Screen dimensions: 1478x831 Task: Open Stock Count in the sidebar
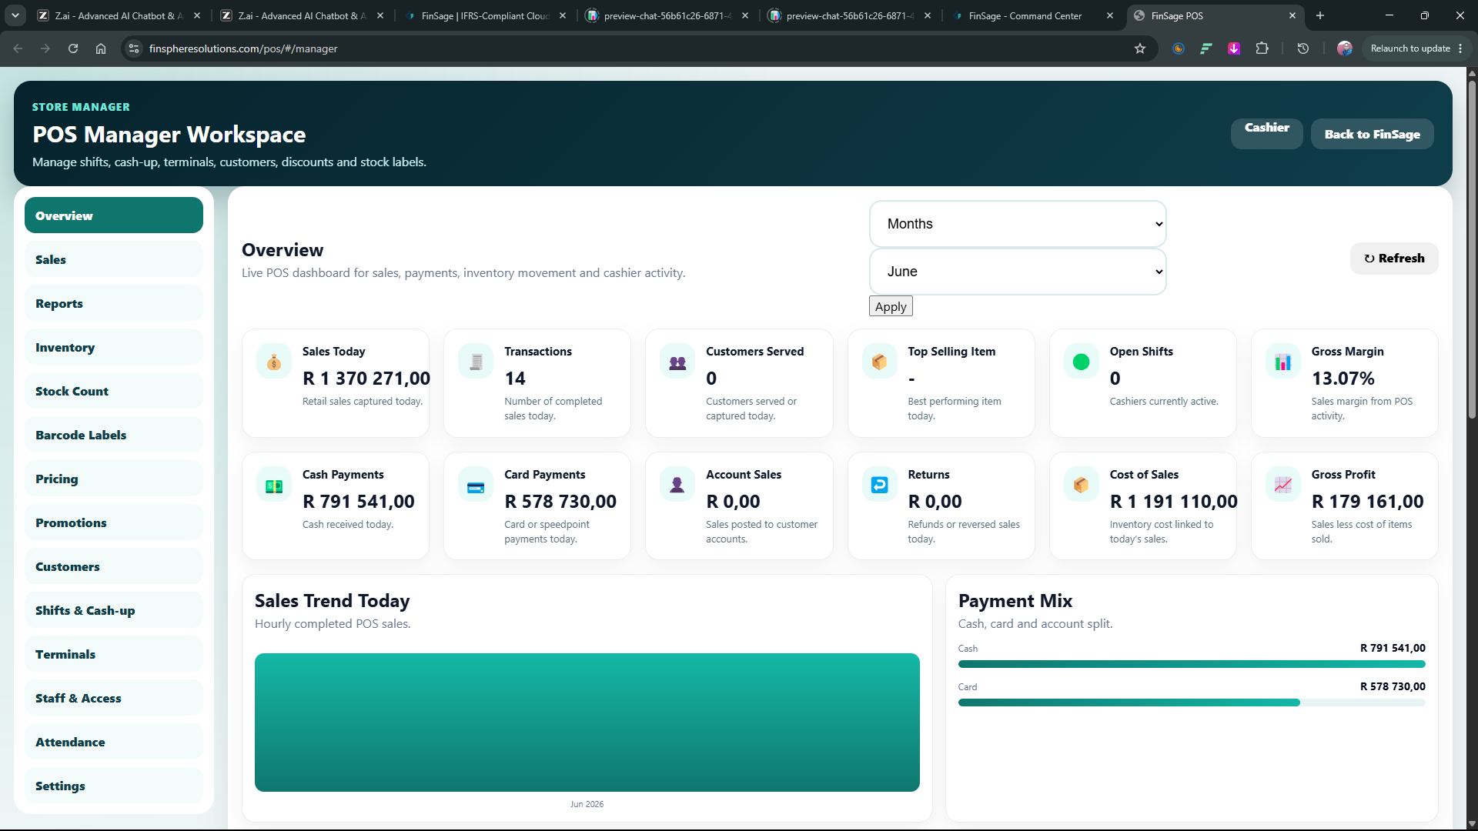(x=114, y=391)
